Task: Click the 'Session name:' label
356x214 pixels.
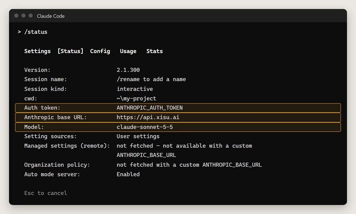Action: [46, 79]
